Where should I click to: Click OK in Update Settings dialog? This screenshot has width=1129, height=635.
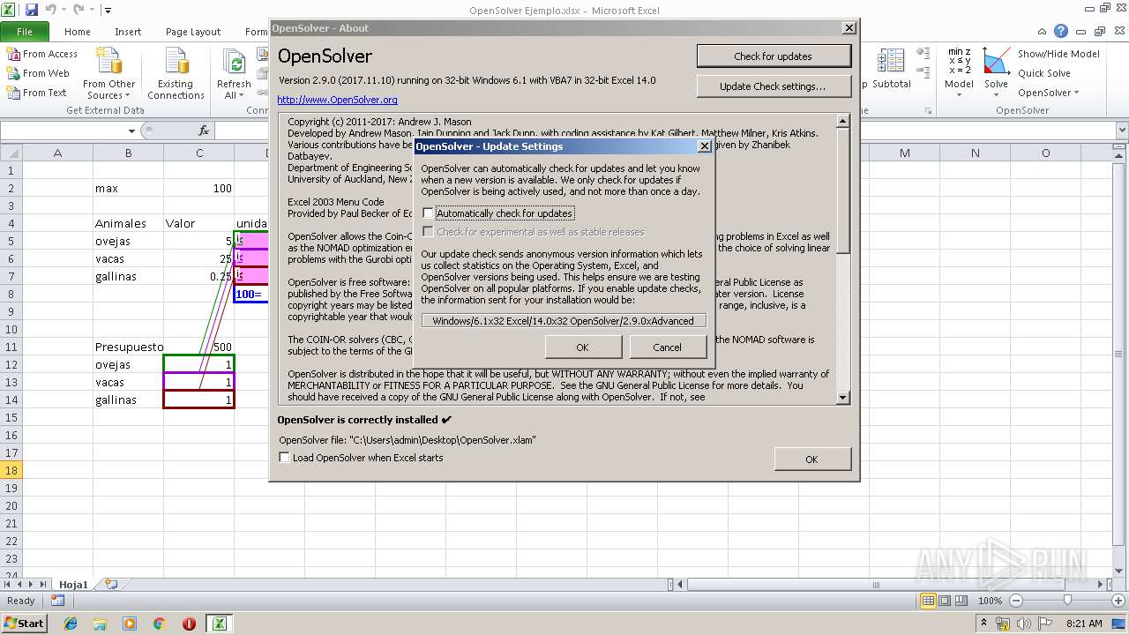click(x=582, y=347)
